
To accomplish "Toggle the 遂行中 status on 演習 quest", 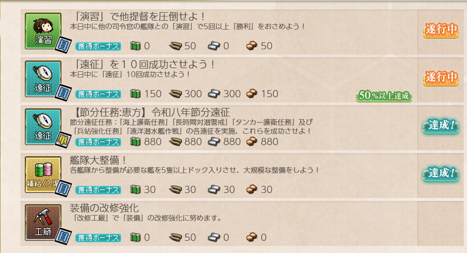I will (441, 30).
